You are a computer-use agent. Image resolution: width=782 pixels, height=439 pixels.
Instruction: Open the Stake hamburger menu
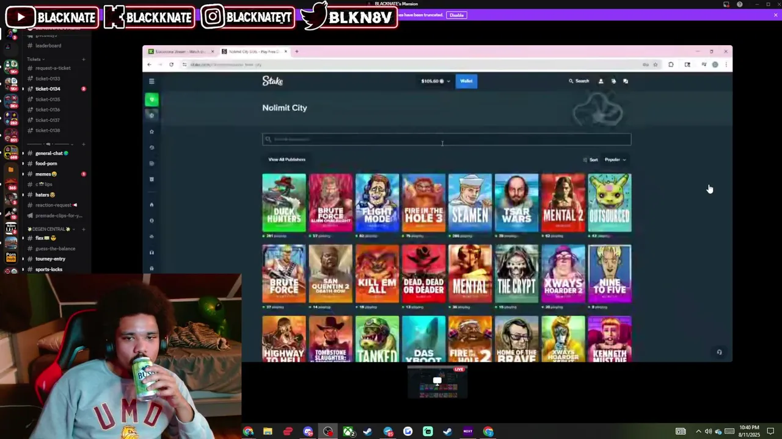click(152, 81)
